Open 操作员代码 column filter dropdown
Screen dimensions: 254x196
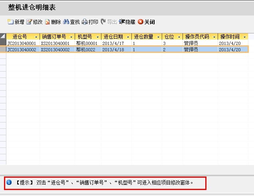(x=214, y=37)
